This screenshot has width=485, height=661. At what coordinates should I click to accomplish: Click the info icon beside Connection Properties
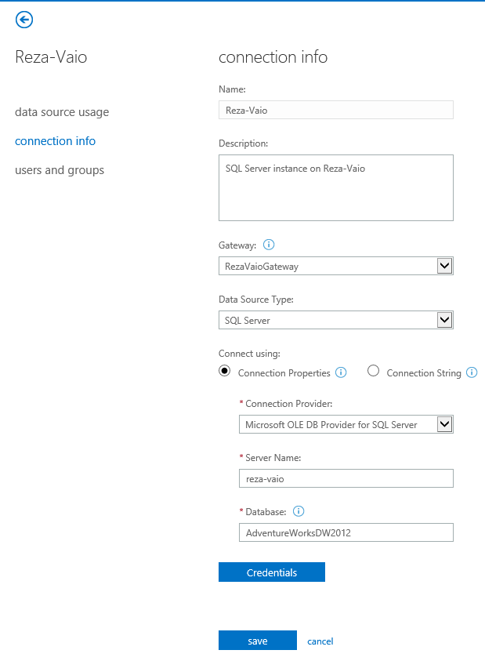[x=341, y=372]
